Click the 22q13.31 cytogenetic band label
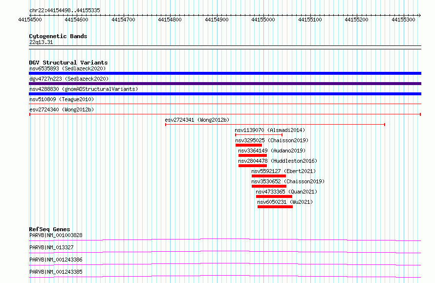The width and height of the screenshot is (435, 283). [x=41, y=42]
